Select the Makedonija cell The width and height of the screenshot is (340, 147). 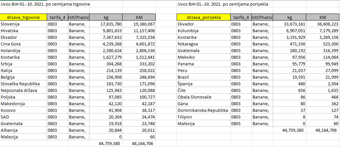click(x=24, y=104)
